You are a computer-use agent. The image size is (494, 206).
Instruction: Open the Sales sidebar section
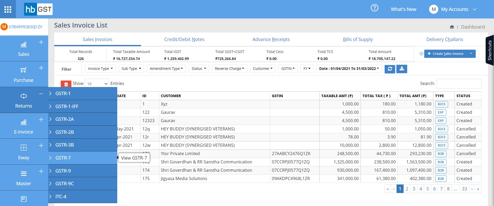23,49
